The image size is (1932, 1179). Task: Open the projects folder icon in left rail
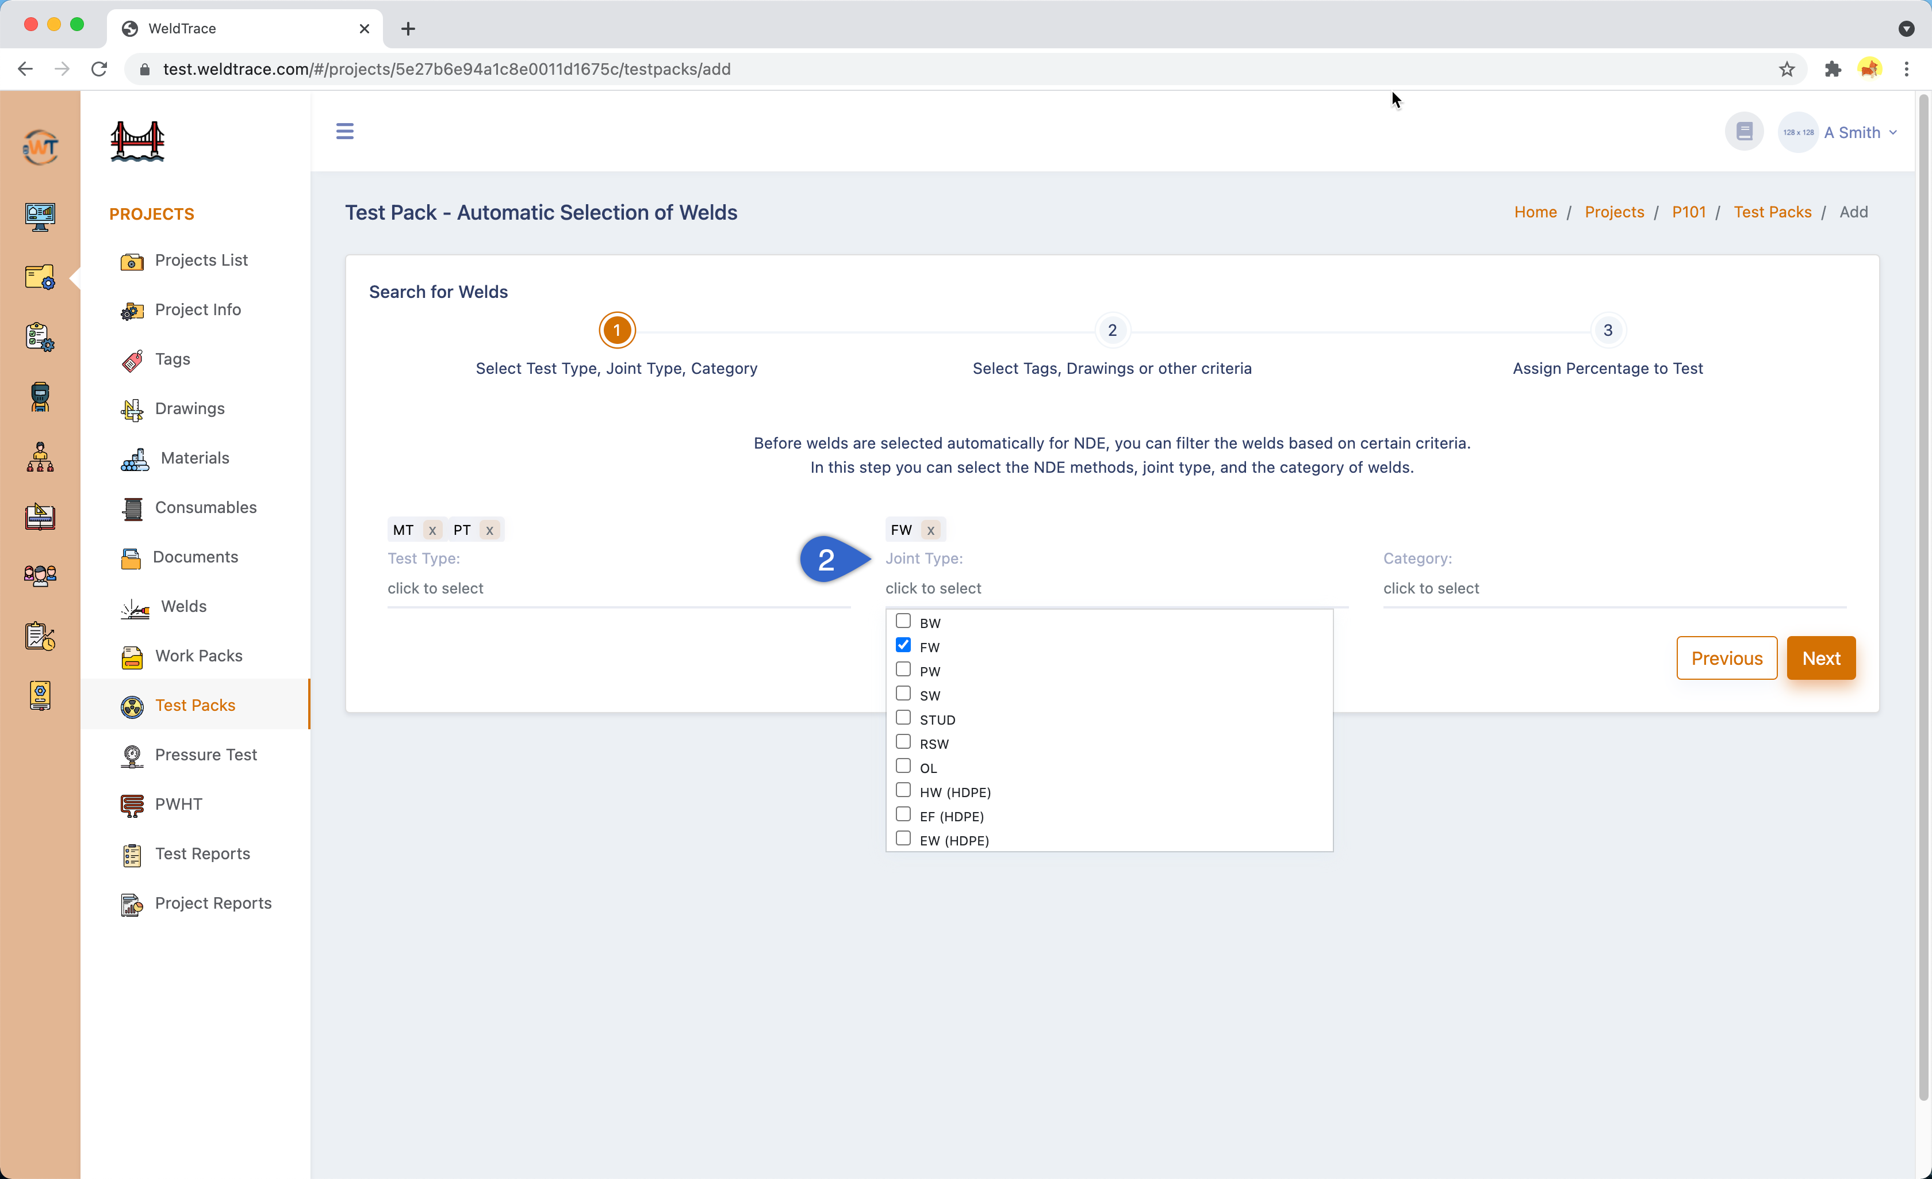(40, 277)
